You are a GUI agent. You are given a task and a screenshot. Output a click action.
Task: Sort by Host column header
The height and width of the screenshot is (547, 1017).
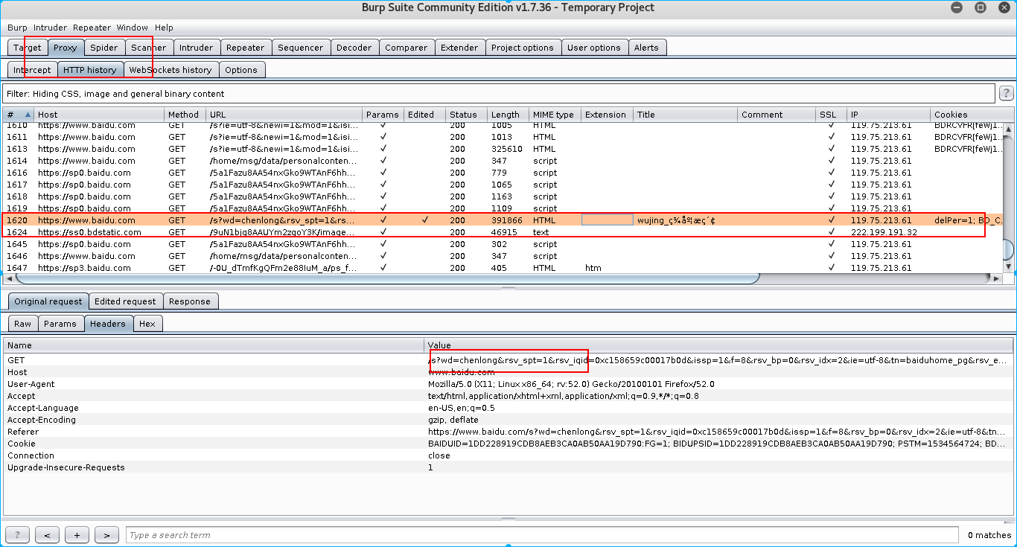99,115
